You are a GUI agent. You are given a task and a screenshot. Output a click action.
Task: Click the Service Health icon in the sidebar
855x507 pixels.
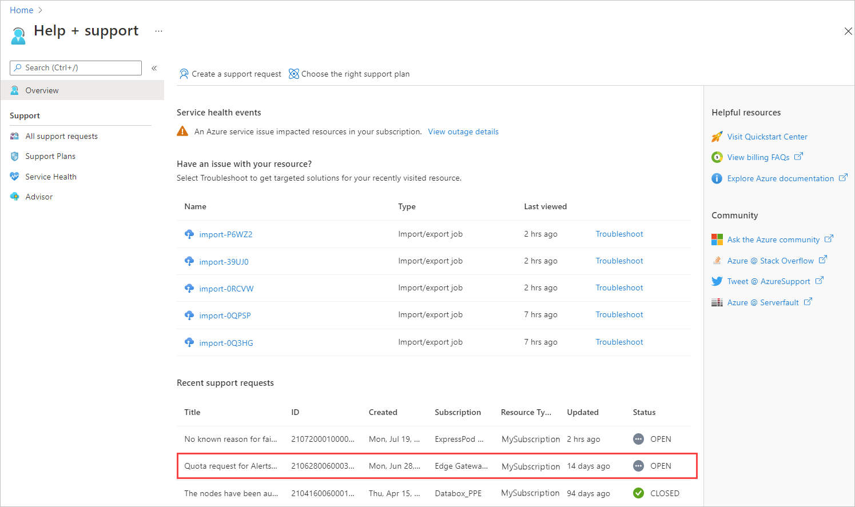tap(14, 176)
